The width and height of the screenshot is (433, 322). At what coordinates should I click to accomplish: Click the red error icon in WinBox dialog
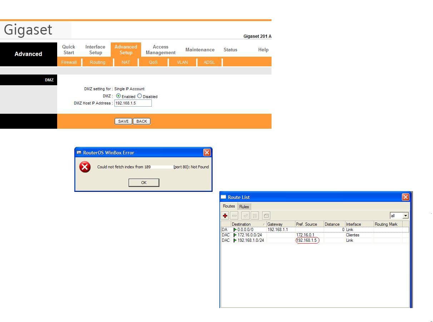click(85, 167)
